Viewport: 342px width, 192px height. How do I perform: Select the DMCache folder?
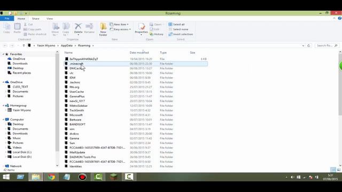pos(135,68)
